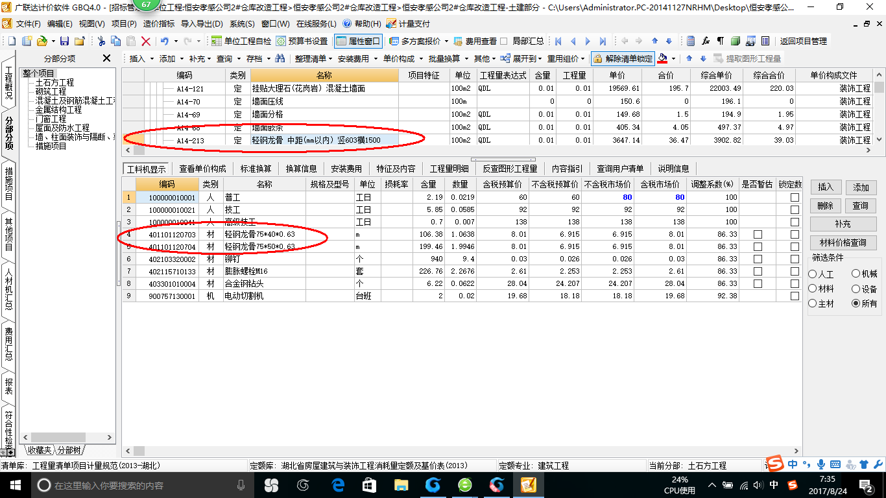Click the paragraph mark icon

(720, 41)
